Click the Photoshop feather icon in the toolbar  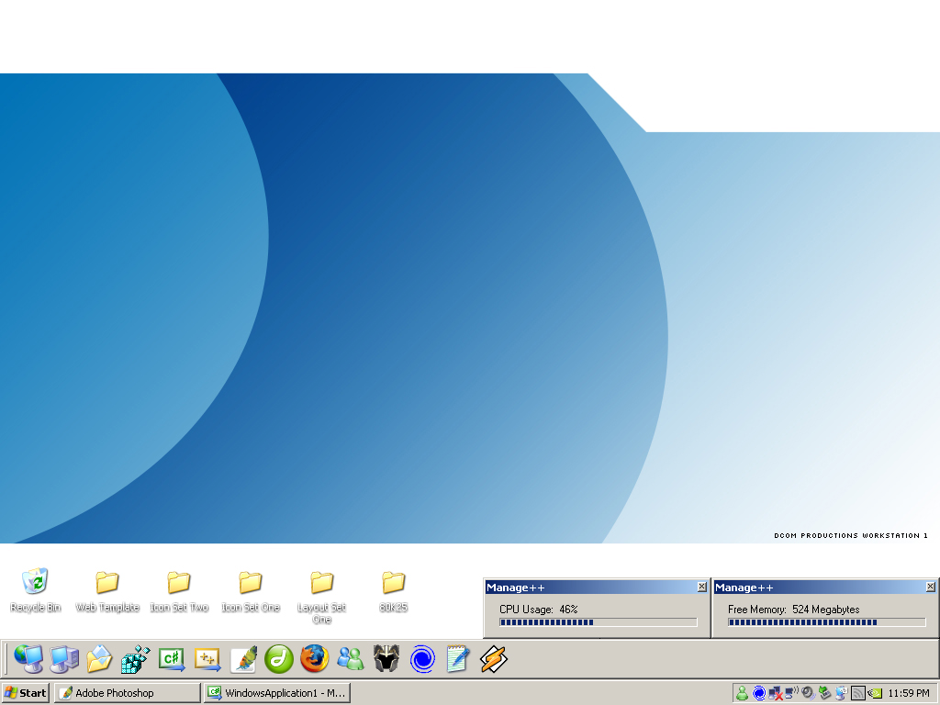pyautogui.click(x=243, y=658)
